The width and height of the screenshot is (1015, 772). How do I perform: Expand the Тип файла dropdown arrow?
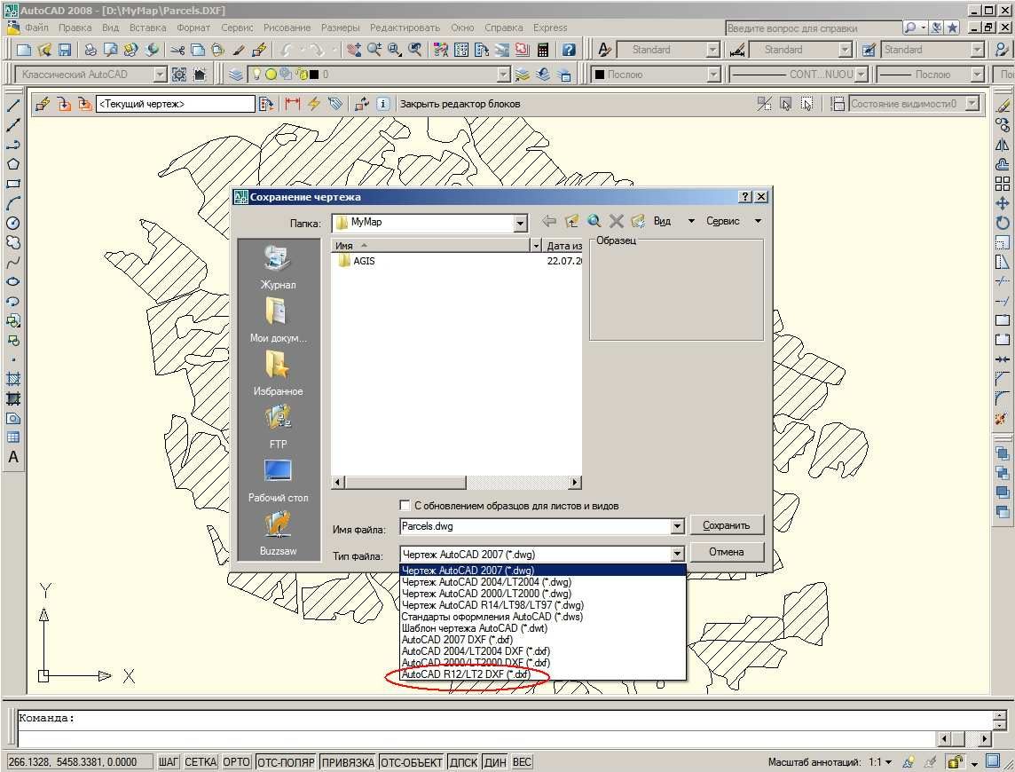point(677,555)
